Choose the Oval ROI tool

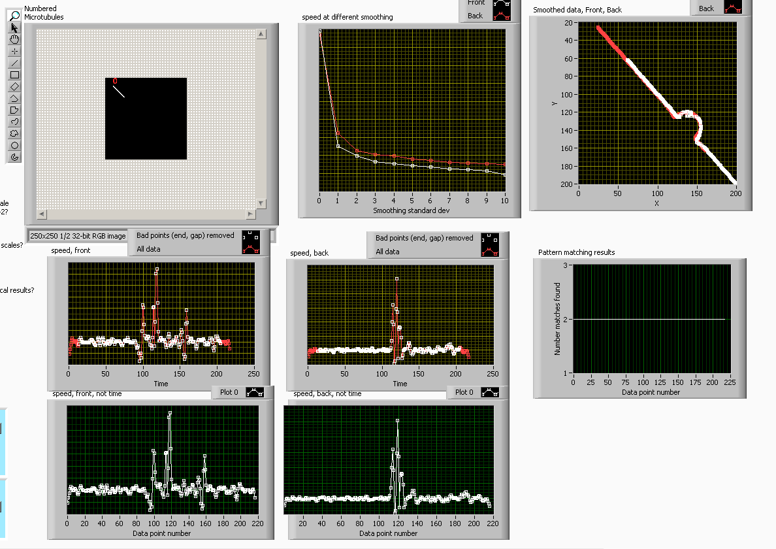[x=14, y=145]
